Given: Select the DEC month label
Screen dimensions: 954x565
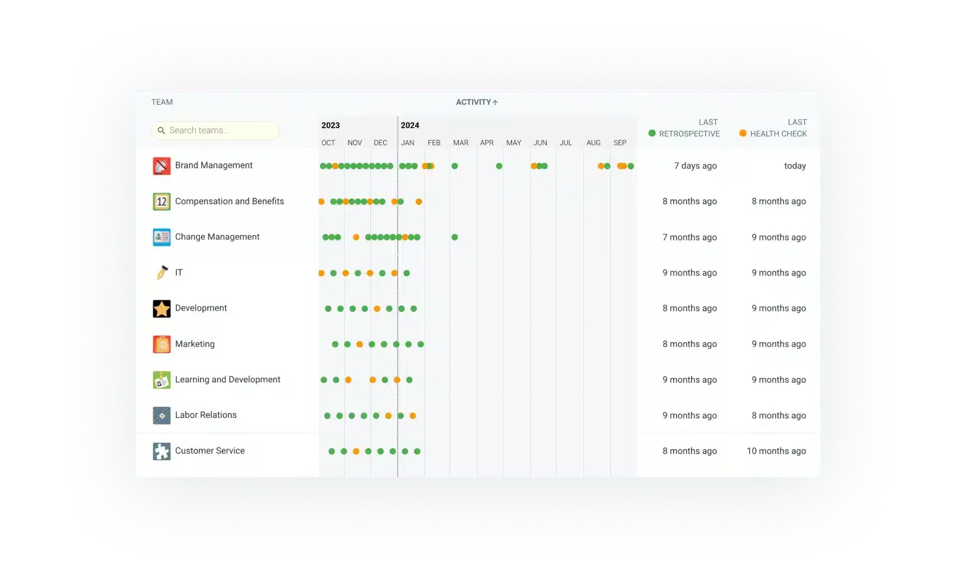Looking at the screenshot, I should coord(381,143).
